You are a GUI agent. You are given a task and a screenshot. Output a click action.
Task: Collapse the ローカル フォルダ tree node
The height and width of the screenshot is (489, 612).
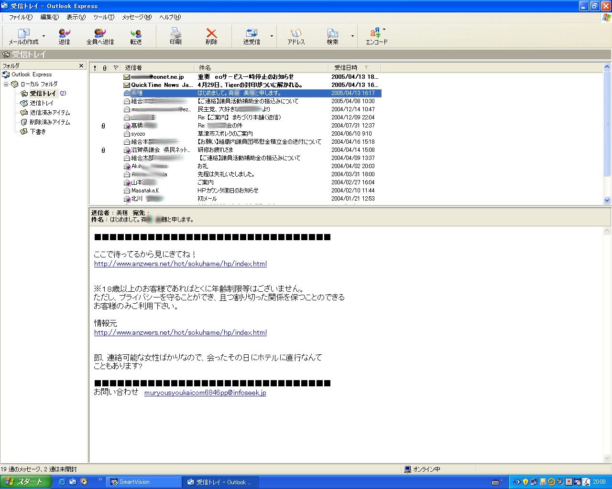(x=6, y=84)
